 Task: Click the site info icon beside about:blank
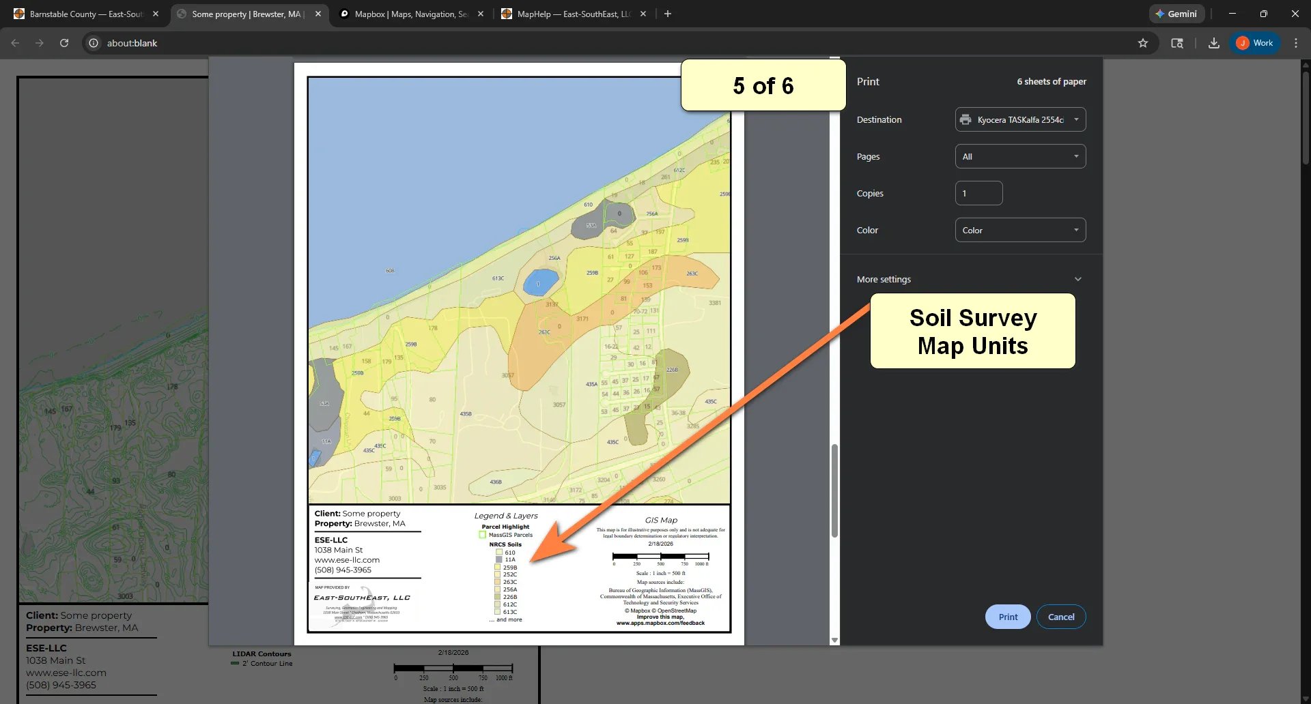(92, 42)
